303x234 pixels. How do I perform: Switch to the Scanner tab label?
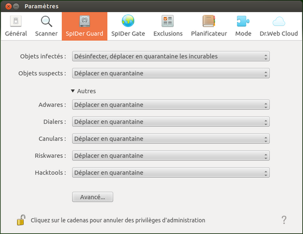[46, 34]
